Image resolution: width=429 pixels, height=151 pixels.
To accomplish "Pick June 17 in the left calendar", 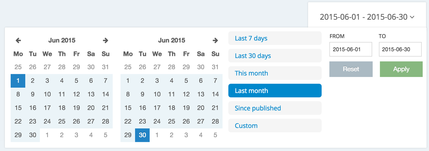I will coord(47,108).
